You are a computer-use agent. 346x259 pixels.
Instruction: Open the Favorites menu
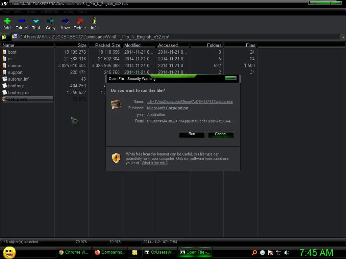(49, 12)
